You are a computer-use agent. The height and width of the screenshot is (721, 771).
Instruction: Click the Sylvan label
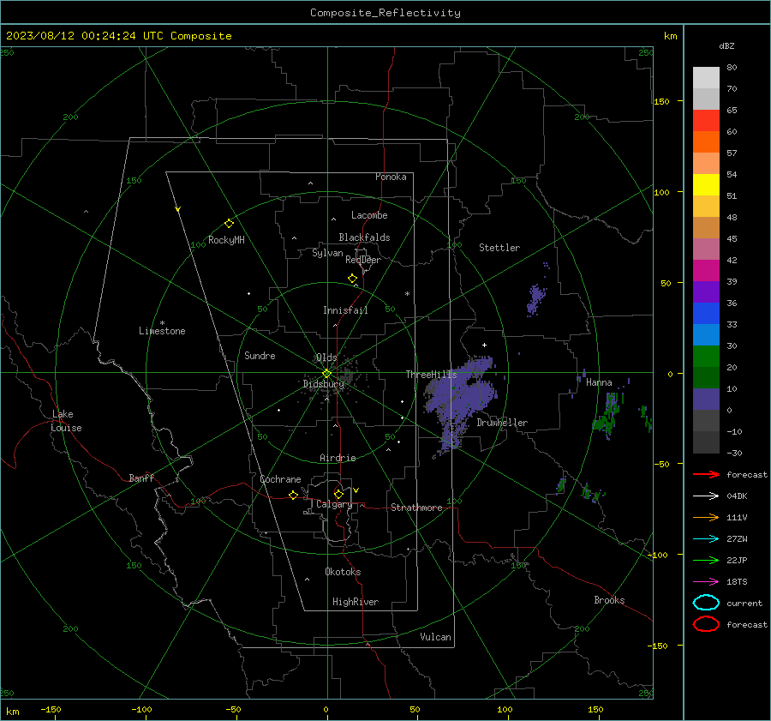point(327,253)
